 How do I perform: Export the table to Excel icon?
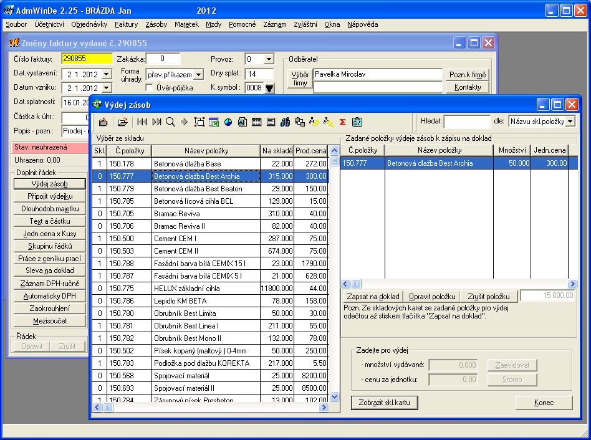pyautogui.click(x=214, y=122)
